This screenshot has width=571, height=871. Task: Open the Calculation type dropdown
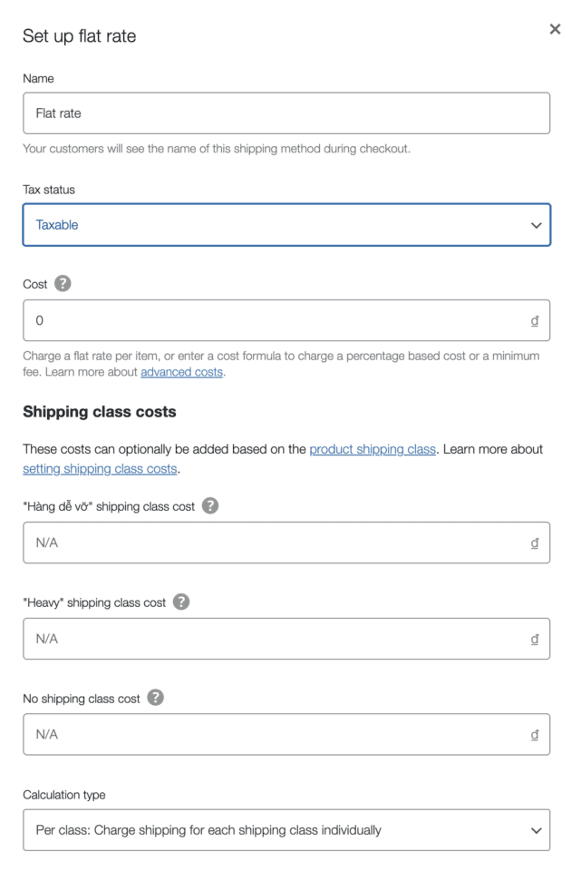pos(285,830)
